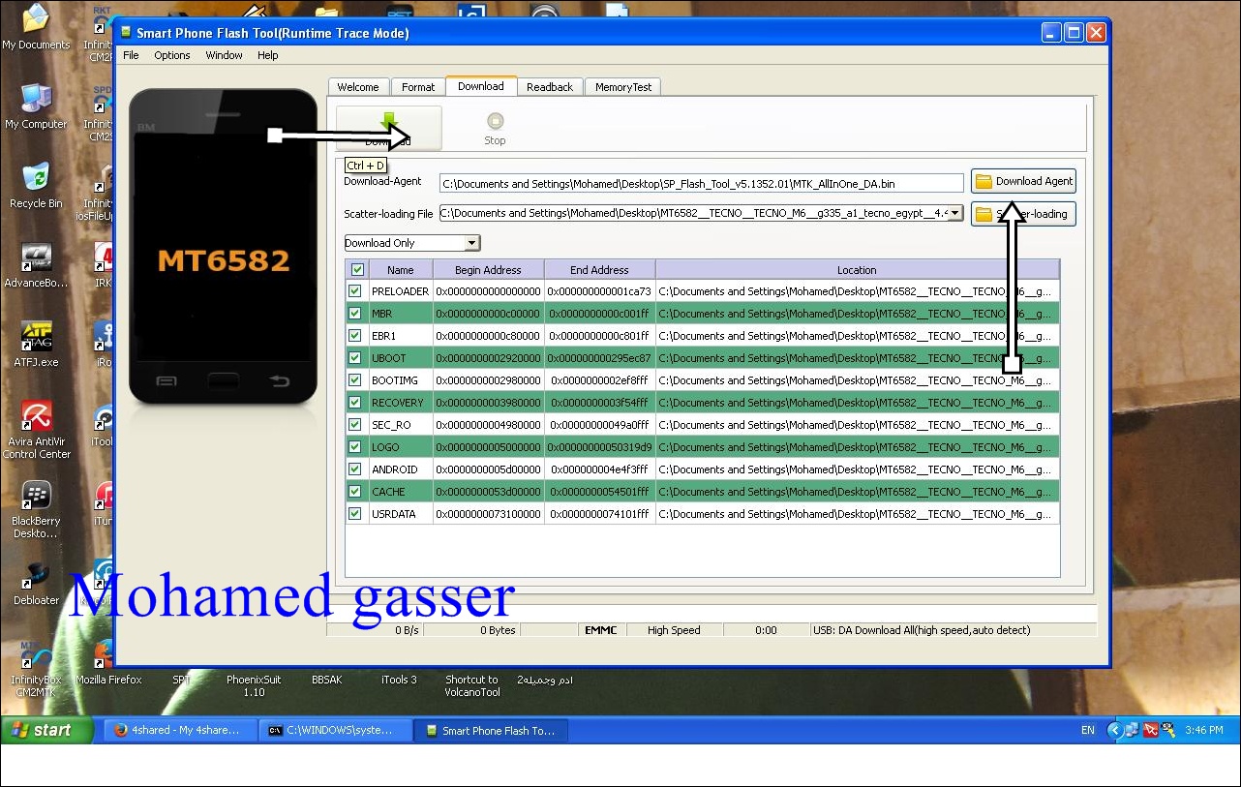Uncheck the UBOOT partition checkbox
The height and width of the screenshot is (787, 1241).
click(x=355, y=357)
